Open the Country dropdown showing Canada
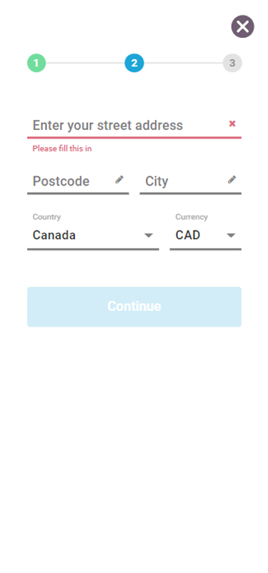 pyautogui.click(x=93, y=235)
